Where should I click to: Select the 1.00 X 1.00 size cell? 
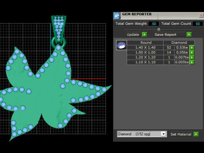tap(145, 52)
